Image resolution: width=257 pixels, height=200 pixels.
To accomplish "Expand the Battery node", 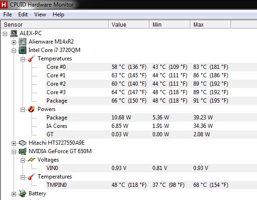I will [x=14, y=194].
